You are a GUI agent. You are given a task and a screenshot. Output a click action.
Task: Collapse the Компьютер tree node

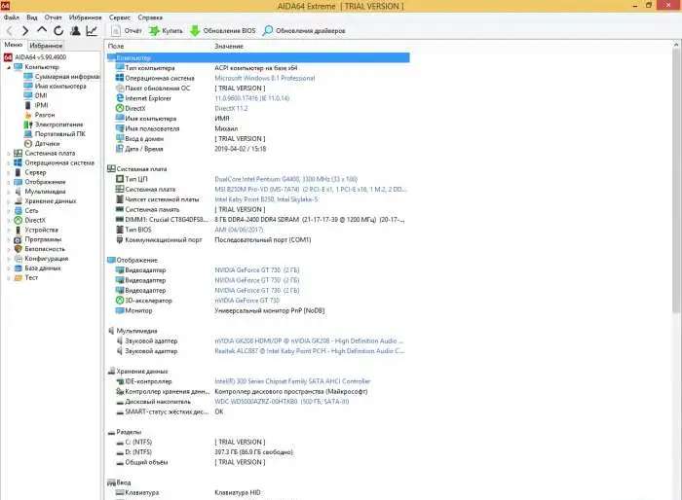pos(8,67)
